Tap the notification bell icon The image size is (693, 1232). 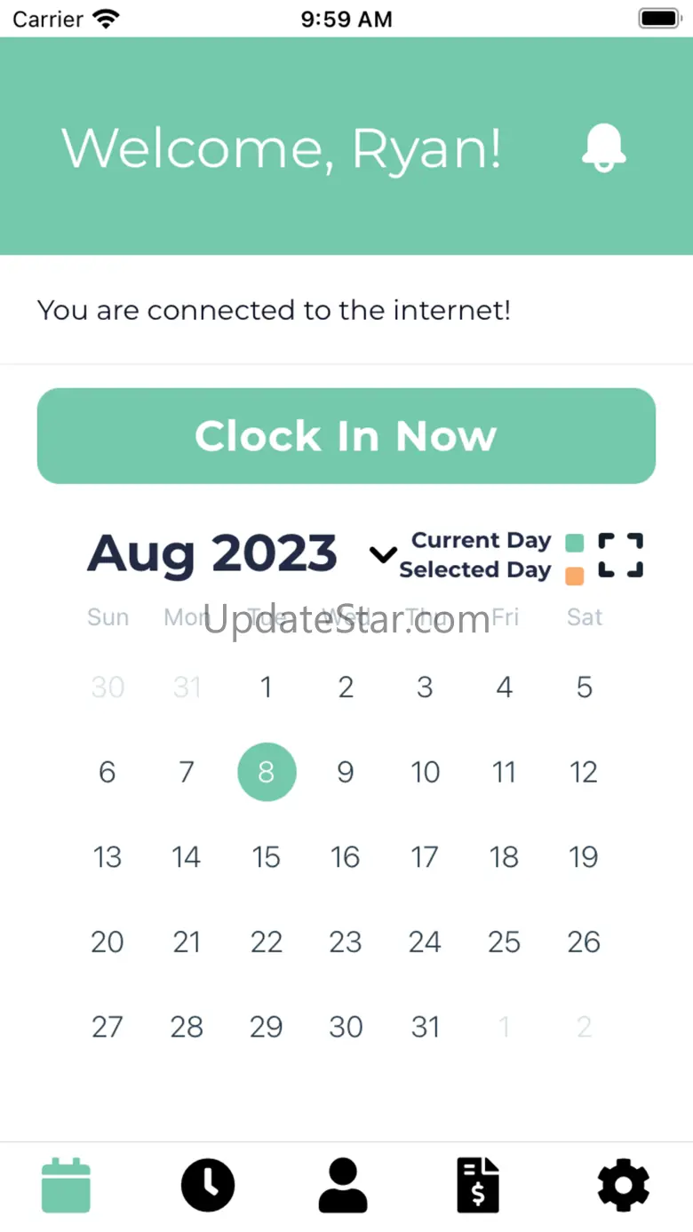(x=604, y=147)
